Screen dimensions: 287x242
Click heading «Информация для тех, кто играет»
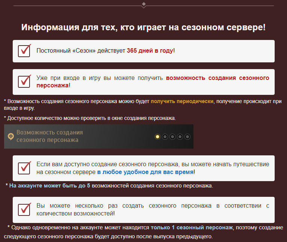[x=143, y=27]
